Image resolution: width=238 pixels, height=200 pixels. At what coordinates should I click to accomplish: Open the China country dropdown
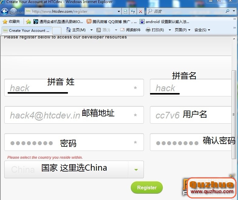74,169
